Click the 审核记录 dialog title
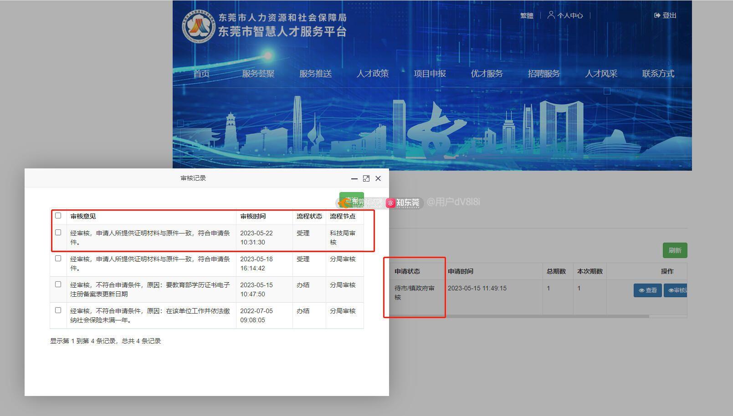This screenshot has width=733, height=416. (x=193, y=178)
